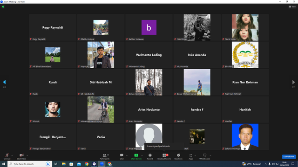
Task: Select Nikol's black-and-white photo tile
Action: tap(197, 27)
